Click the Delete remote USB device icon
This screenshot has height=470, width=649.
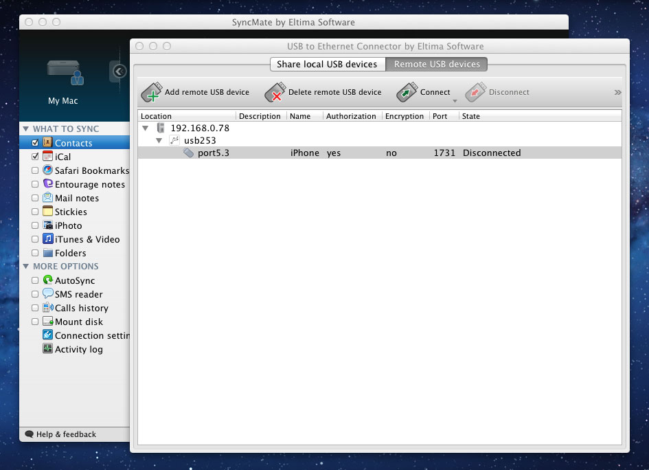pyautogui.click(x=275, y=92)
